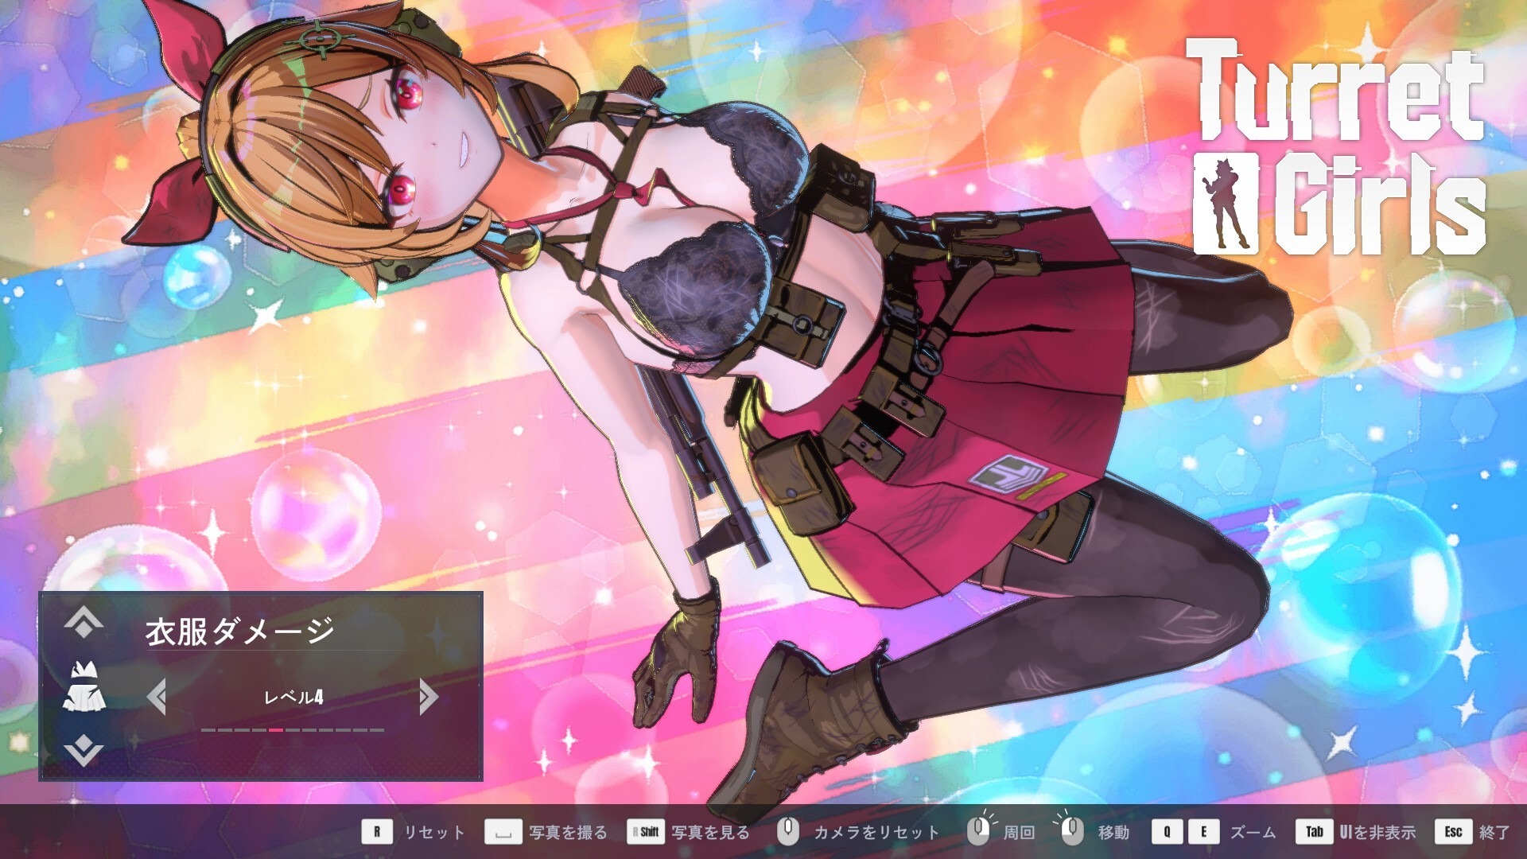This screenshot has width=1527, height=859.
Task: Click the down chevron below the clothing icon
Action: click(x=84, y=749)
